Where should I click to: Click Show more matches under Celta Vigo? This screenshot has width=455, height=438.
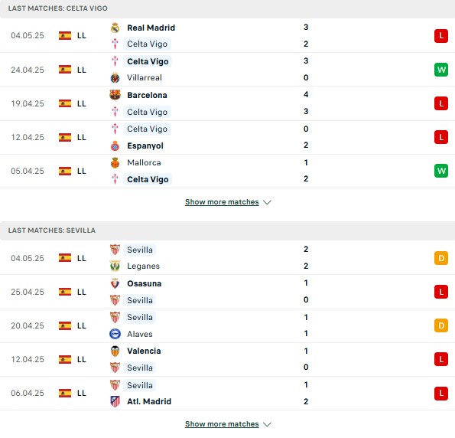222,202
